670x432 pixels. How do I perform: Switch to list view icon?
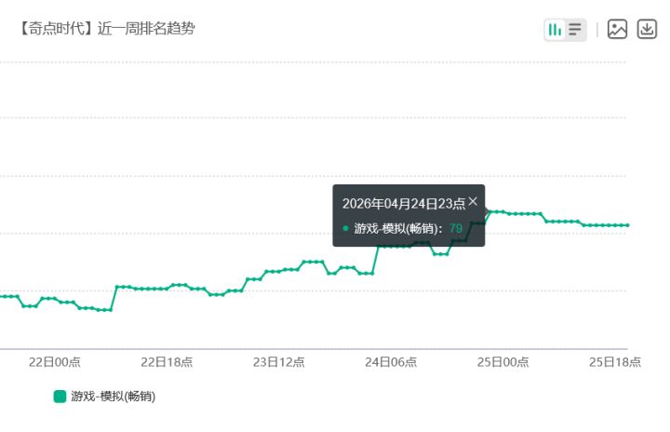point(575,30)
